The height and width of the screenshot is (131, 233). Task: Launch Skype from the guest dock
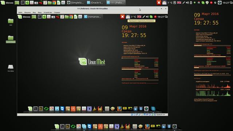(153, 109)
